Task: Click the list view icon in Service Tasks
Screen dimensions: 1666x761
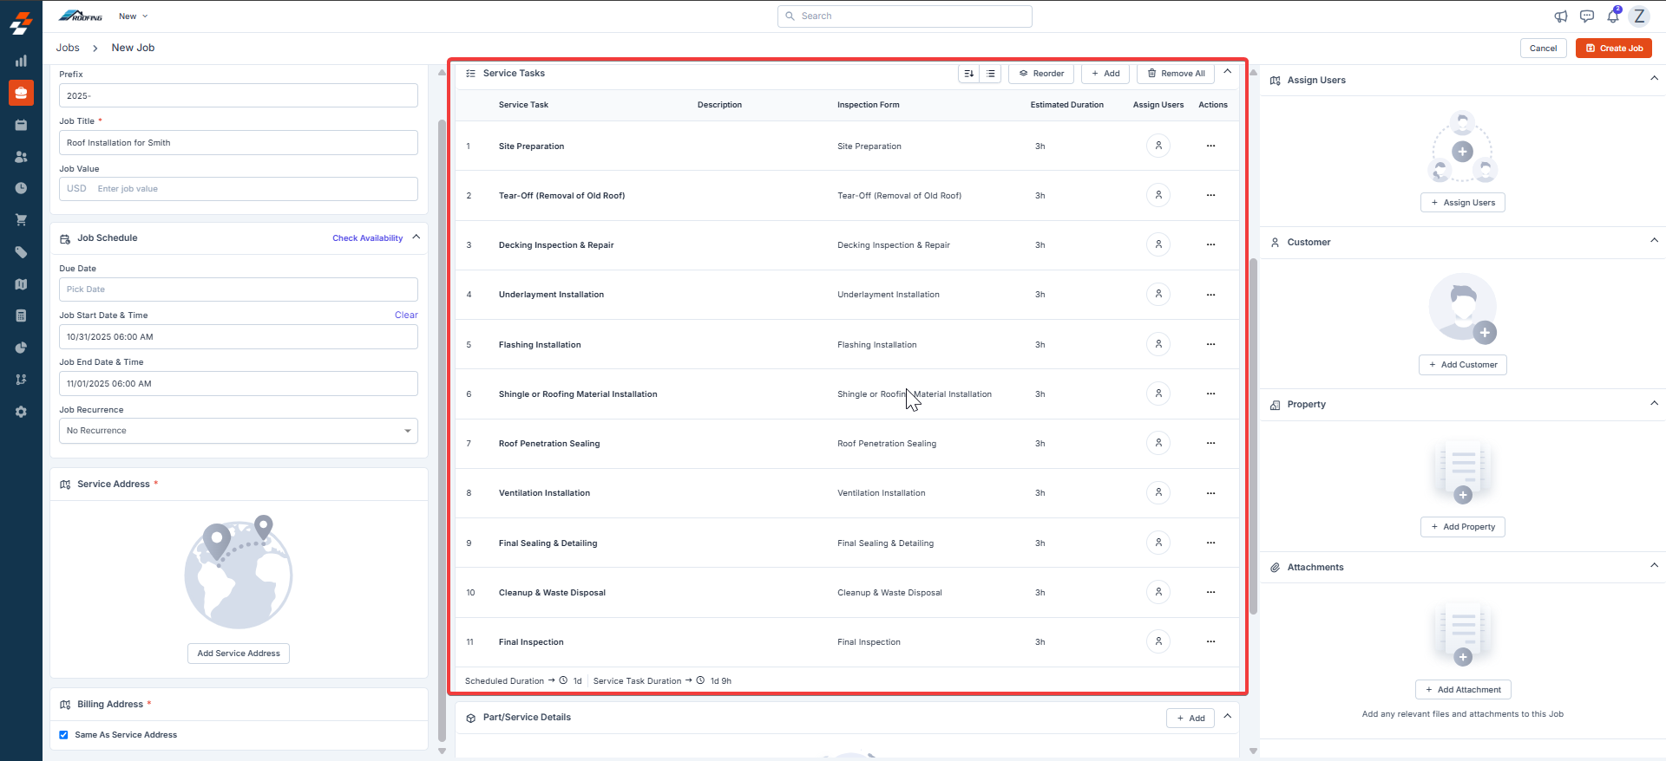Action: (991, 74)
